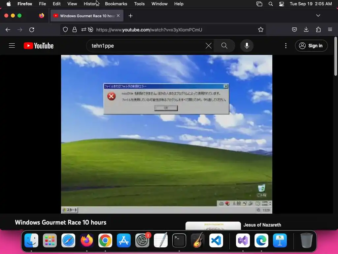The image size is (338, 254).
Task: Click the date and time display
Action: point(311,4)
